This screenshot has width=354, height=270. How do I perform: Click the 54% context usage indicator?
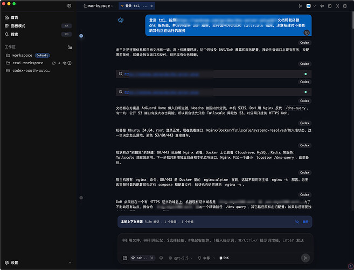(224, 258)
